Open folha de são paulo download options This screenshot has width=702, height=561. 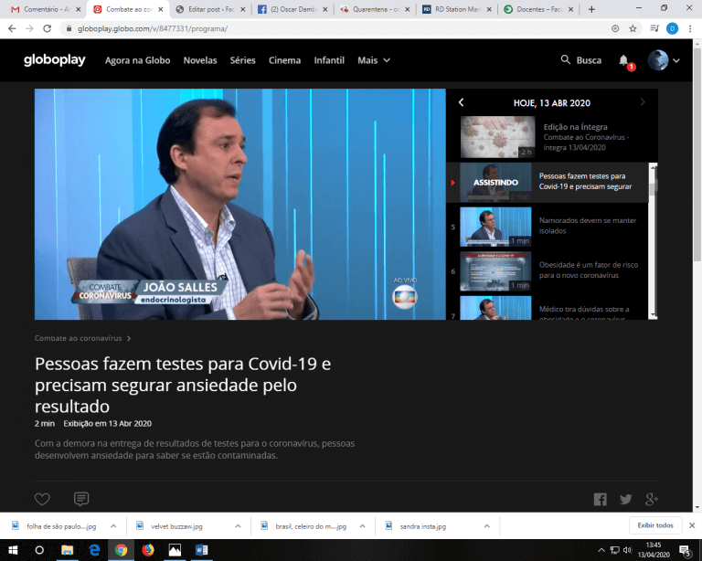coord(113,526)
